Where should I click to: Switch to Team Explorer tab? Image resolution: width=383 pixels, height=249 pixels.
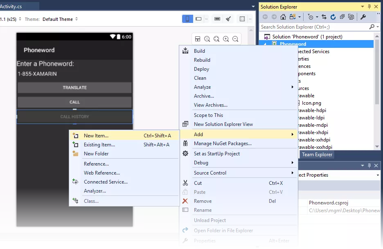pos(317,155)
